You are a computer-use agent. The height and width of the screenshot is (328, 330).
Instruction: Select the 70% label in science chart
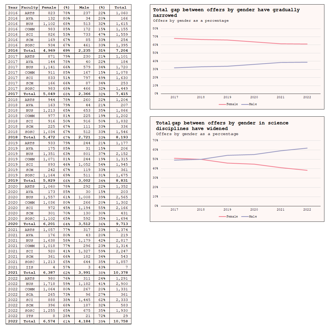click(x=155, y=140)
